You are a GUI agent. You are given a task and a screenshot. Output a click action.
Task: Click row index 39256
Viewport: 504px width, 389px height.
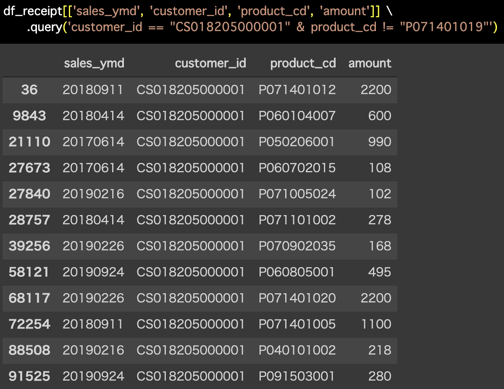[x=29, y=246]
